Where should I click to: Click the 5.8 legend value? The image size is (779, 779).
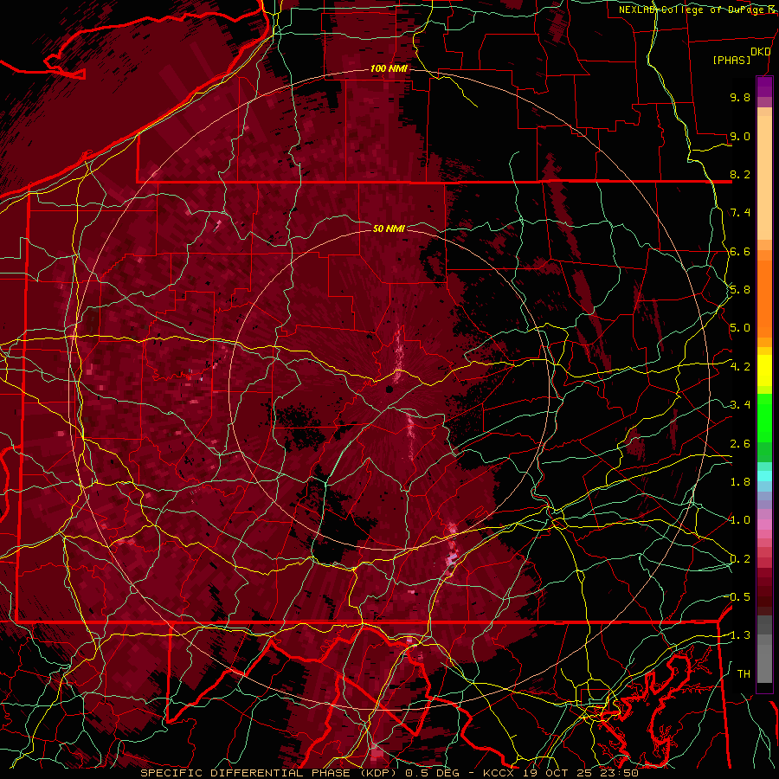coord(740,290)
